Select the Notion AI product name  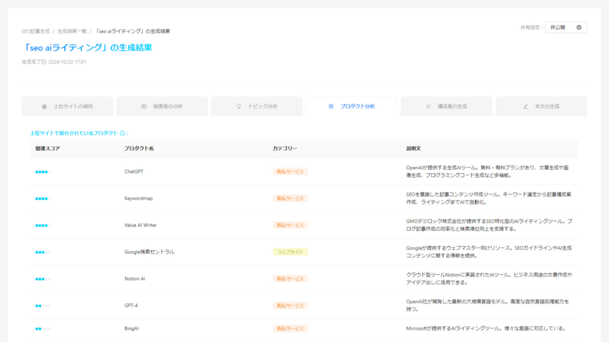pyautogui.click(x=135, y=279)
